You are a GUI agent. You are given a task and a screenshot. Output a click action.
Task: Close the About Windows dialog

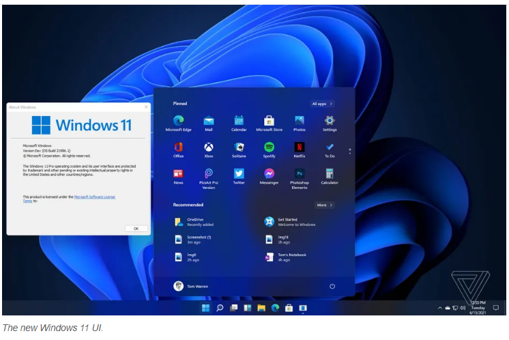146,107
